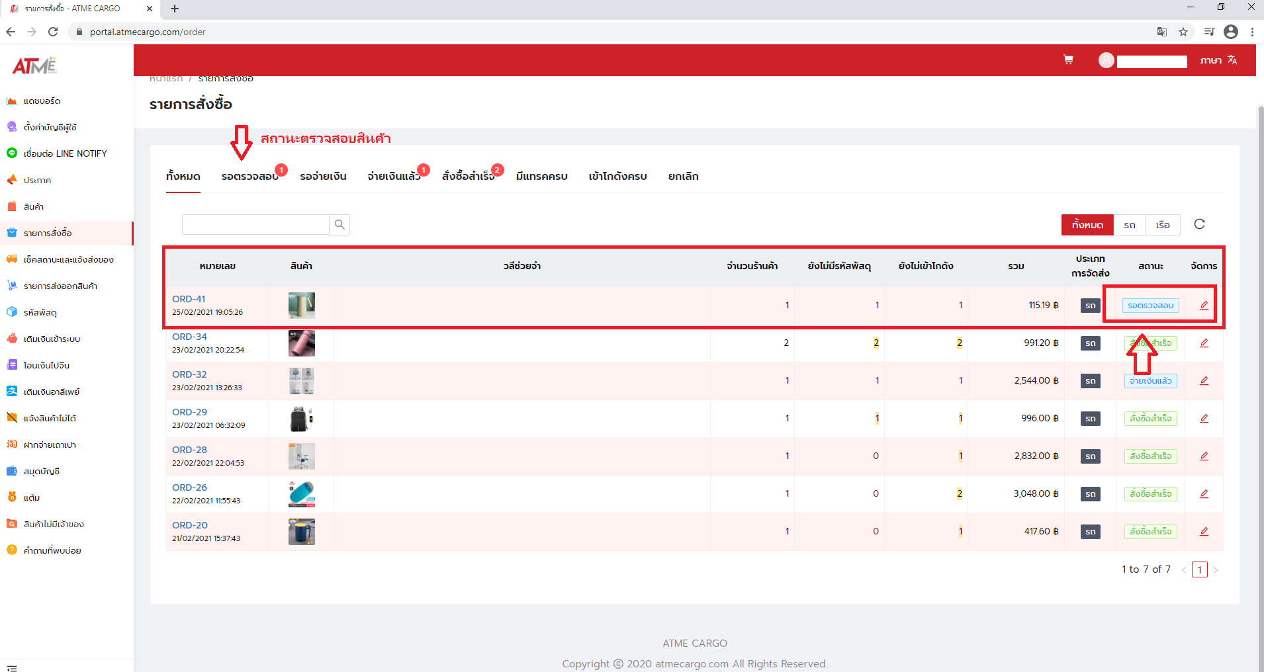Viewport: 1264px width, 672px height.
Task: Click the edit pencil icon for ORD-41
Action: (1204, 305)
